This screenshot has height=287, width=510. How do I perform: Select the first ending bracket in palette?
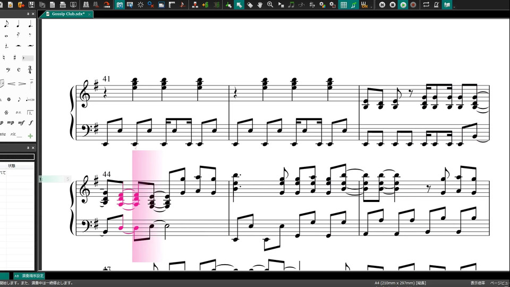30,113
